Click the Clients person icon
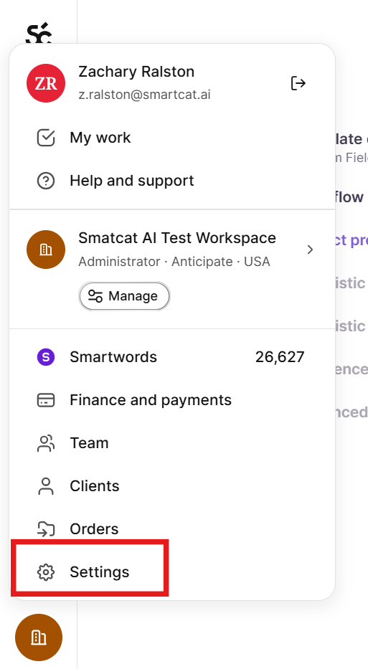 pos(46,486)
